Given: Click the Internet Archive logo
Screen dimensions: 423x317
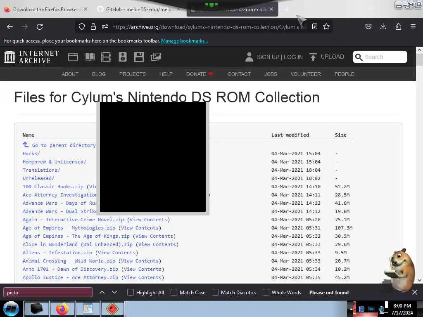Looking at the screenshot, I should [x=31, y=57].
